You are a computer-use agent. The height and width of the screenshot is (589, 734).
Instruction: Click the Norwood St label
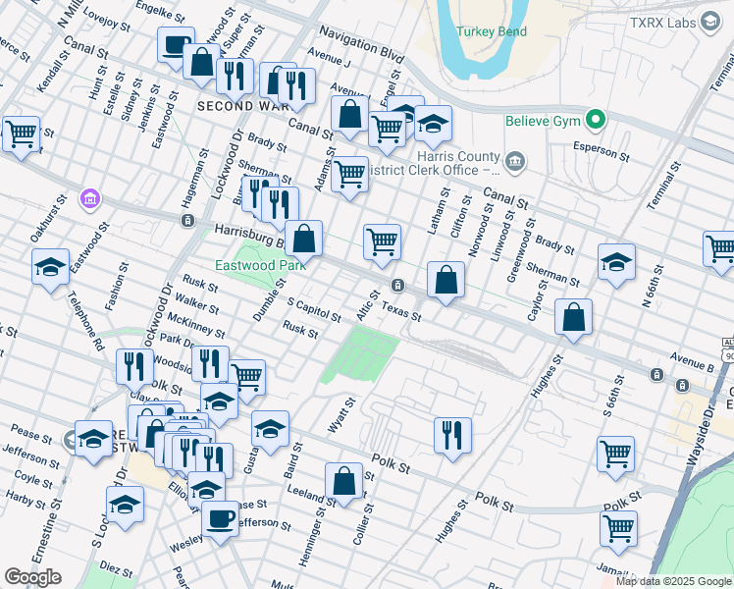[x=481, y=231]
